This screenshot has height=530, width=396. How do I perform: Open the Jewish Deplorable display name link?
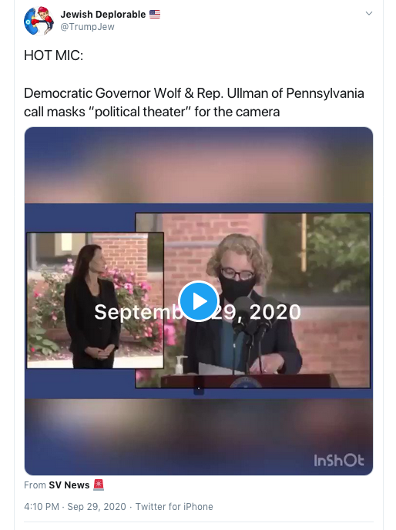pos(103,14)
